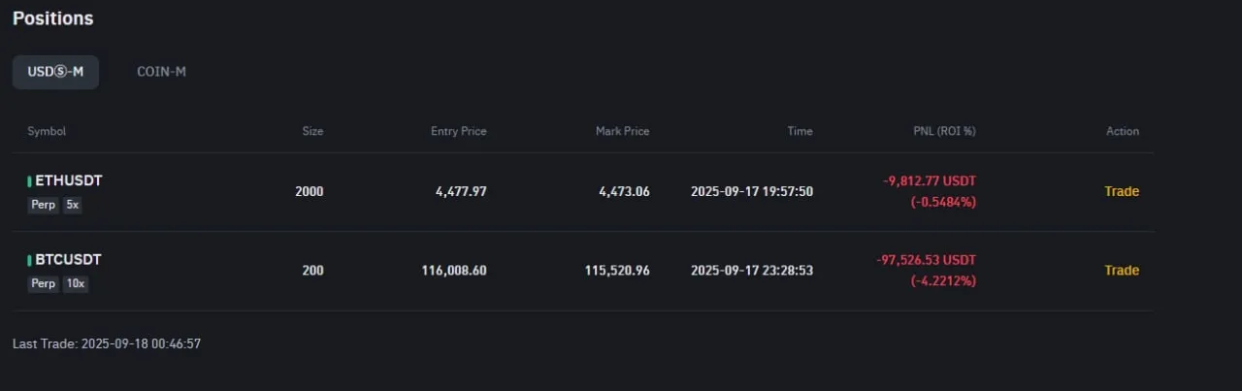
Task: Click the Mark Price column header
Action: click(622, 131)
